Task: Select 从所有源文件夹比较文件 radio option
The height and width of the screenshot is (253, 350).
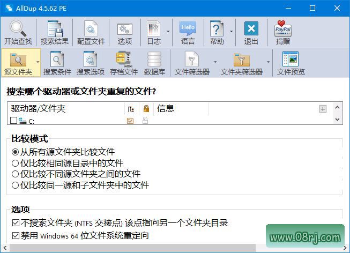Action: pyautogui.click(x=15, y=152)
